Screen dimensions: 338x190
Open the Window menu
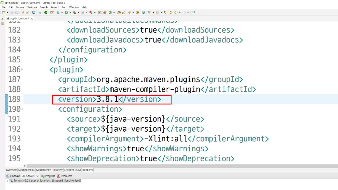(74, 7)
